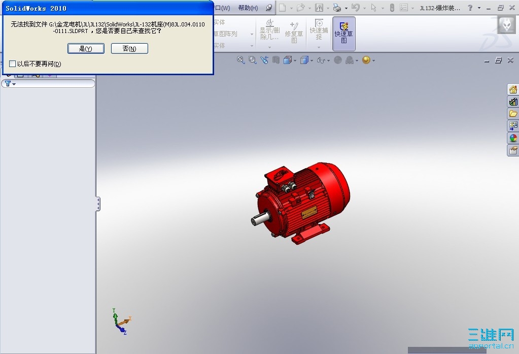Click the Hide/Show Items glasses icon
This screenshot has width=519, height=354.
pyautogui.click(x=321, y=60)
